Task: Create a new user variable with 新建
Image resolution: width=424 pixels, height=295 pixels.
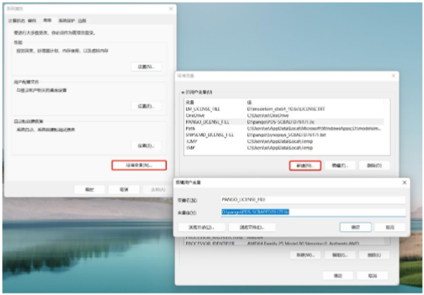Action: pos(305,166)
